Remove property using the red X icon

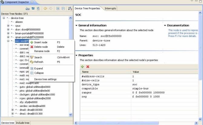tap(88, 66)
